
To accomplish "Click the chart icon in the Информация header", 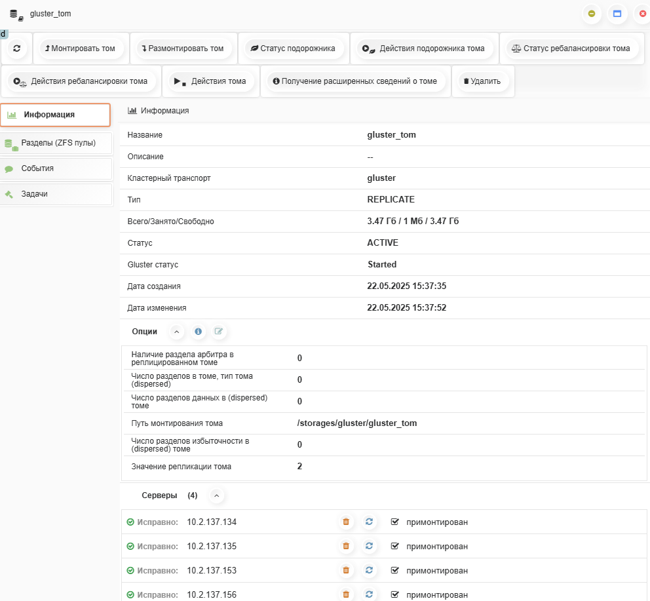I will (132, 110).
